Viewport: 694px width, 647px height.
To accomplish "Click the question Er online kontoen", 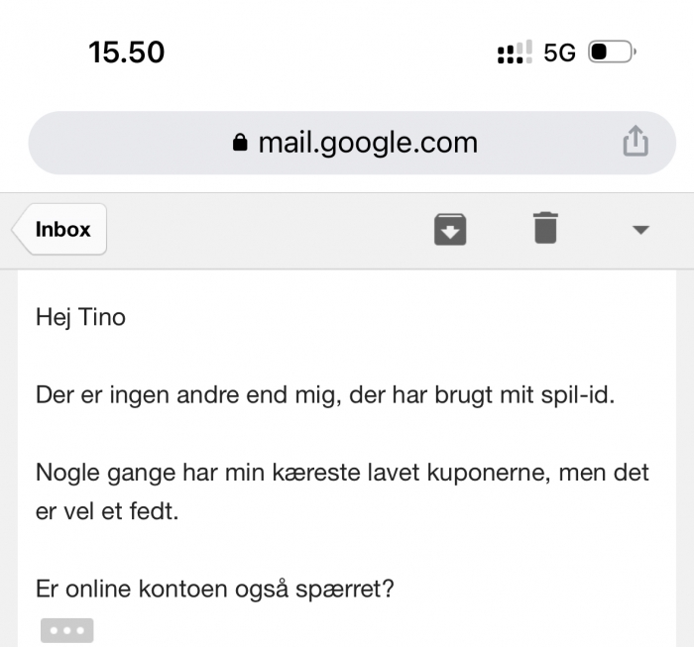I will click(215, 590).
